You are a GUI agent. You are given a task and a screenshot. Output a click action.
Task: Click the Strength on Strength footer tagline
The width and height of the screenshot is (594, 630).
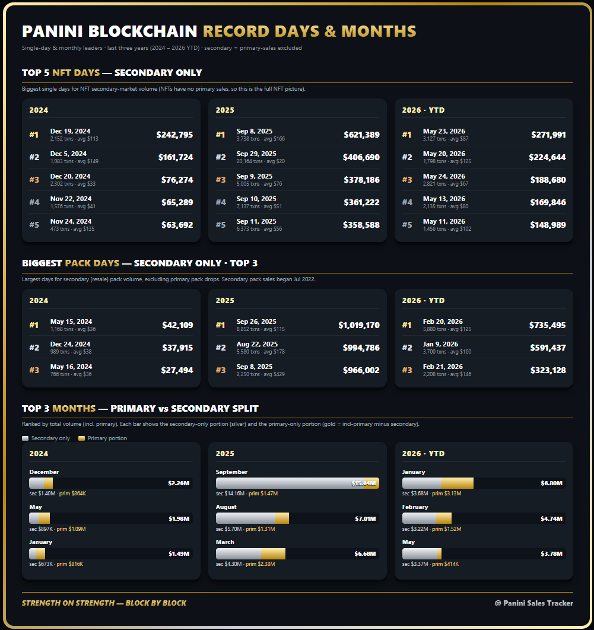104,603
